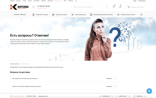Screen dimensions: 156x98
Task: Open the Коллекции menu item
Action: [37, 1]
